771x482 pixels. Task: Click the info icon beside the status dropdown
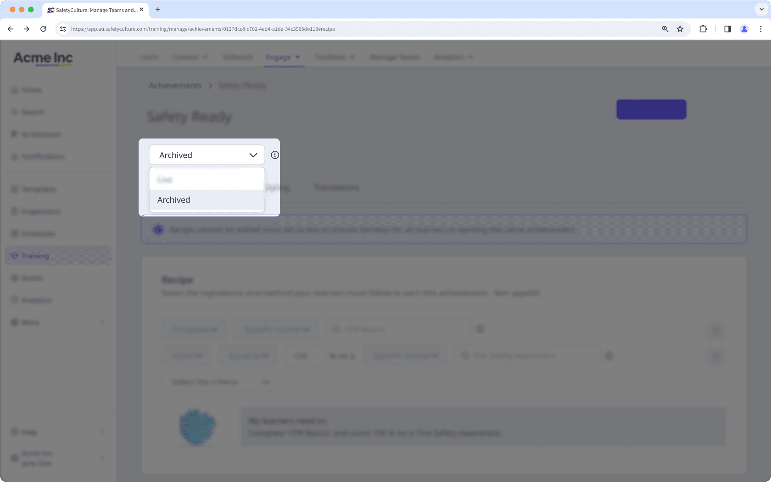[x=275, y=155]
